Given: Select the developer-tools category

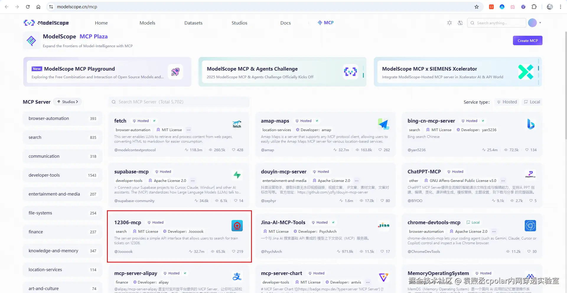Looking at the screenshot, I should [x=63, y=175].
